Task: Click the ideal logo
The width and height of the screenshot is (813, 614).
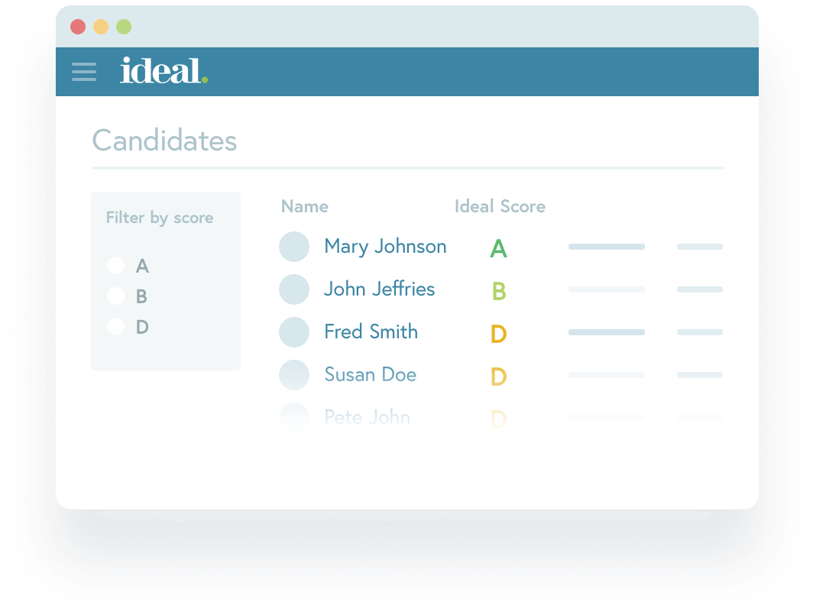Action: coord(164,71)
